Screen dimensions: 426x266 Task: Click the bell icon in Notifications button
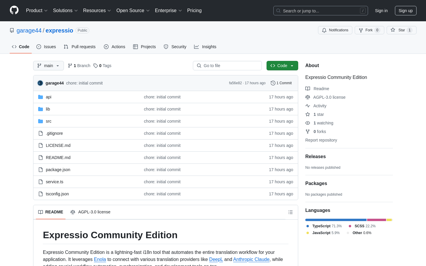click(324, 30)
